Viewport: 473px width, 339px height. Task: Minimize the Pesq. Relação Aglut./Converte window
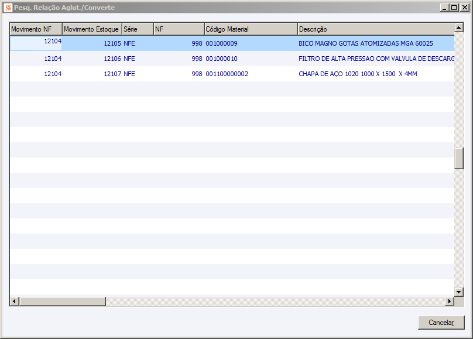444,8
